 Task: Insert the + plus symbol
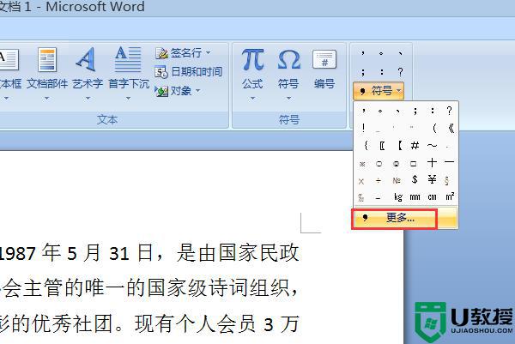[432, 162]
